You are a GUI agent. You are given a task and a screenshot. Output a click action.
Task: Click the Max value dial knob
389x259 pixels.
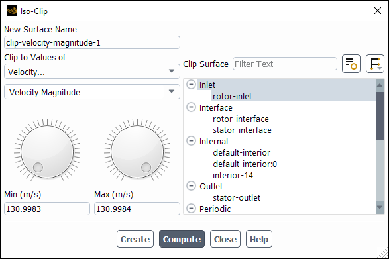[x=137, y=152]
